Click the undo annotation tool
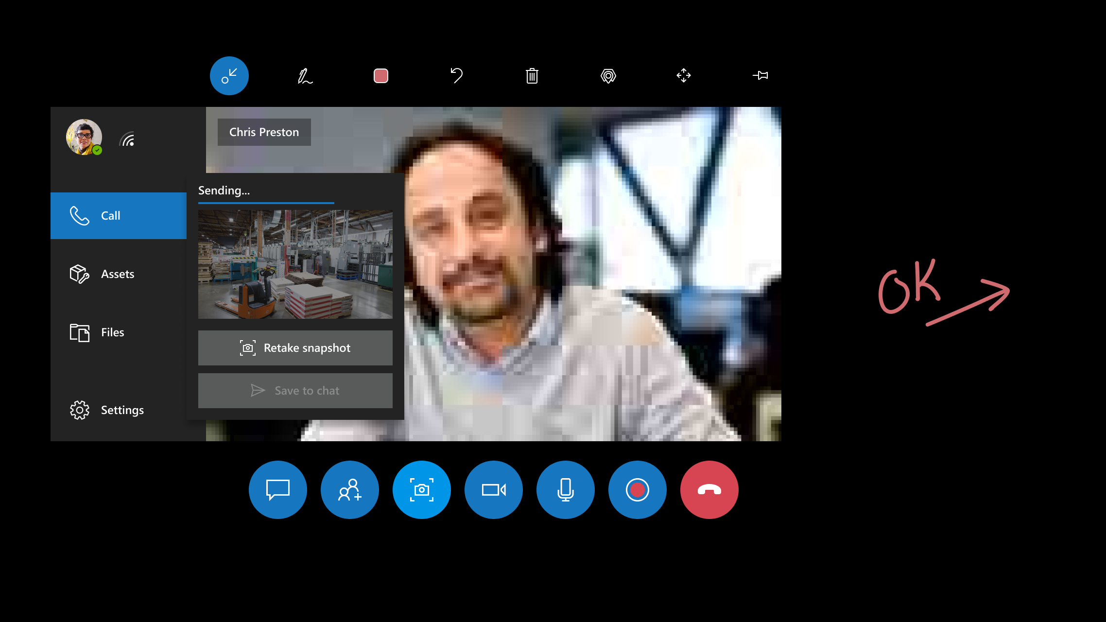Viewport: 1106px width, 622px height. (x=456, y=75)
